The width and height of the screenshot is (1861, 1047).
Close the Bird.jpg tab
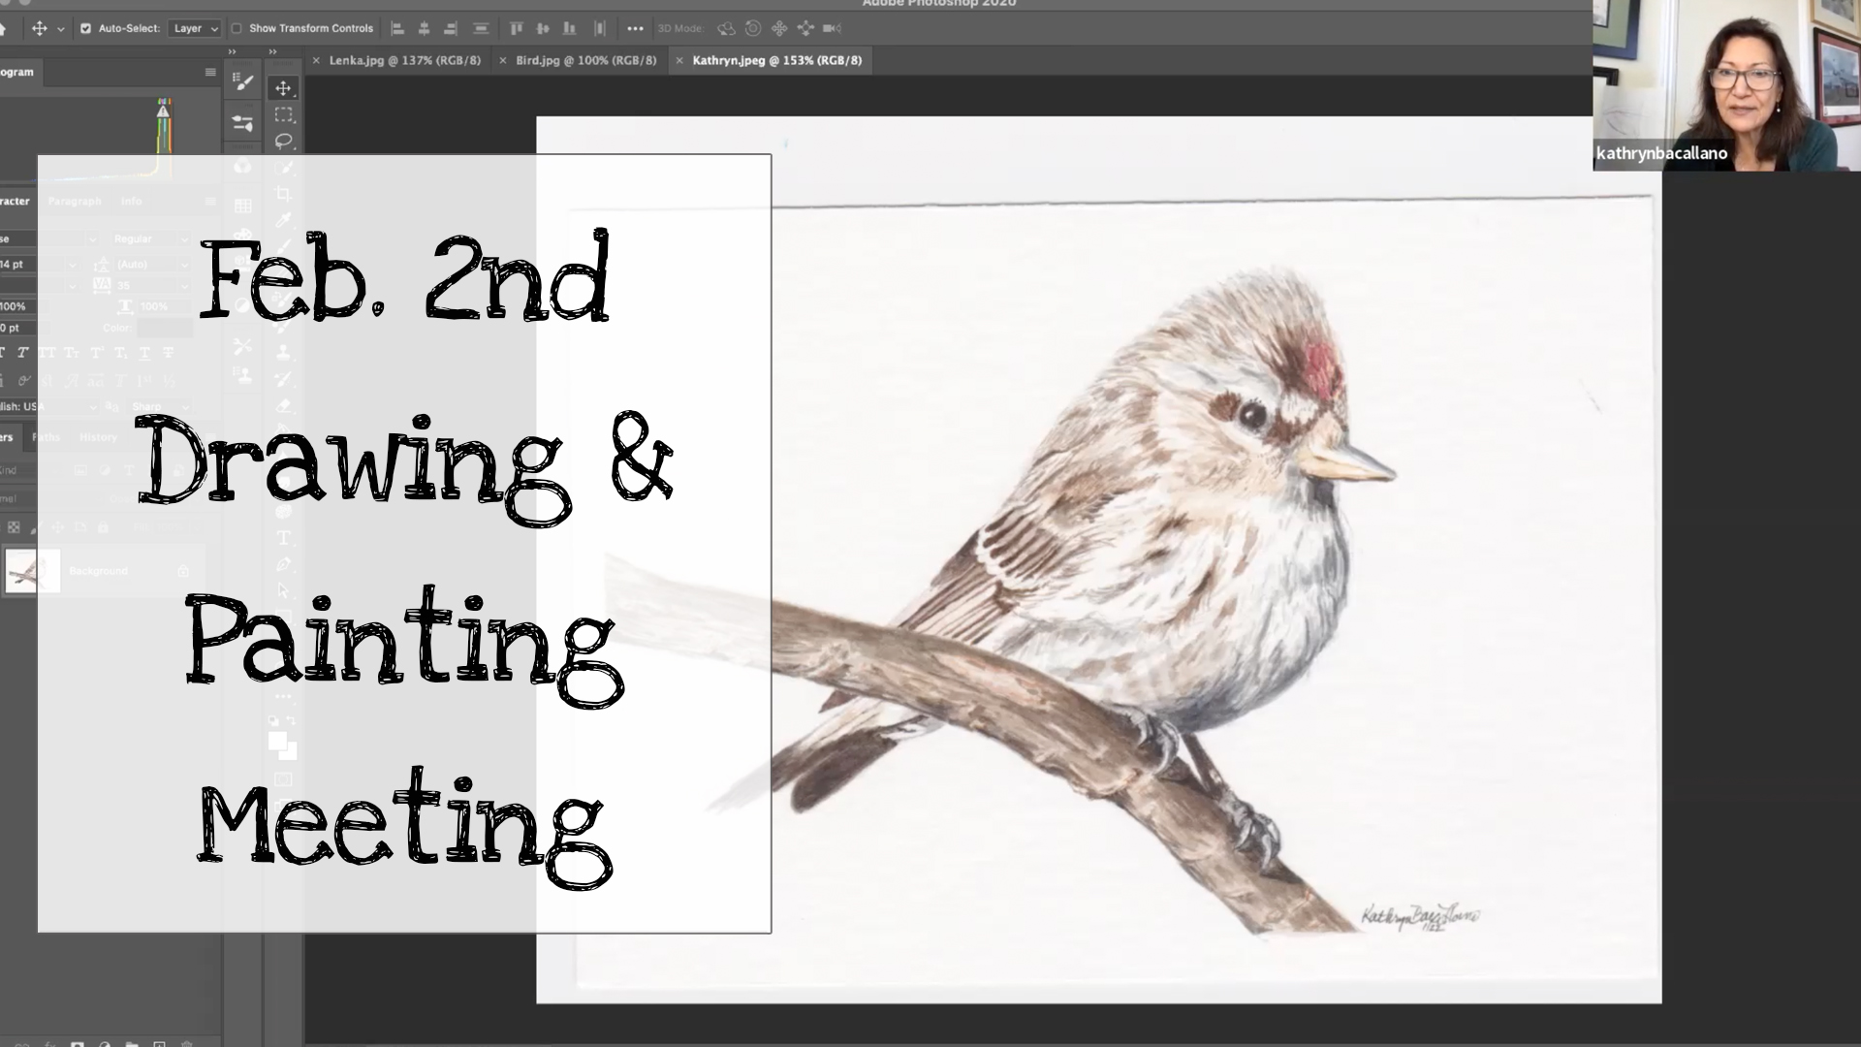502,60
